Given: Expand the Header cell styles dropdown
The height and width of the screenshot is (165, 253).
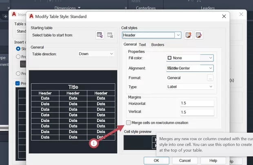Looking at the screenshot, I should tap(178, 35).
